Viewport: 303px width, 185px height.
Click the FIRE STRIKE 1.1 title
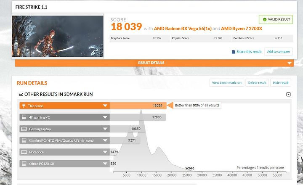point(31,7)
